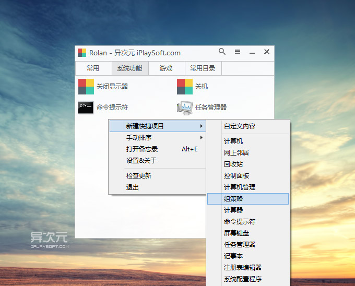The image size is (355, 286).
Task: Expand the 新建快捷项目 submenu arrow
Action: pyautogui.click(x=202, y=126)
